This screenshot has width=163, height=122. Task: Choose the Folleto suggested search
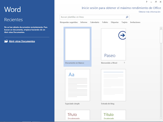coord(105,22)
